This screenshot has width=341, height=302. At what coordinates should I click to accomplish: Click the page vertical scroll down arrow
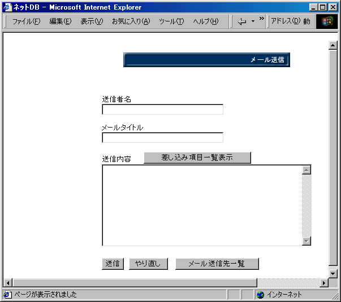333,274
